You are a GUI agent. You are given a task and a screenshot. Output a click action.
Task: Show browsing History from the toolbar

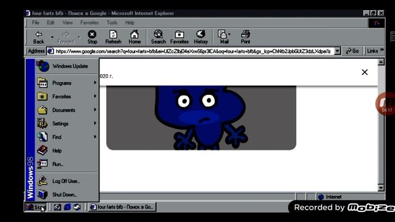pos(201,37)
